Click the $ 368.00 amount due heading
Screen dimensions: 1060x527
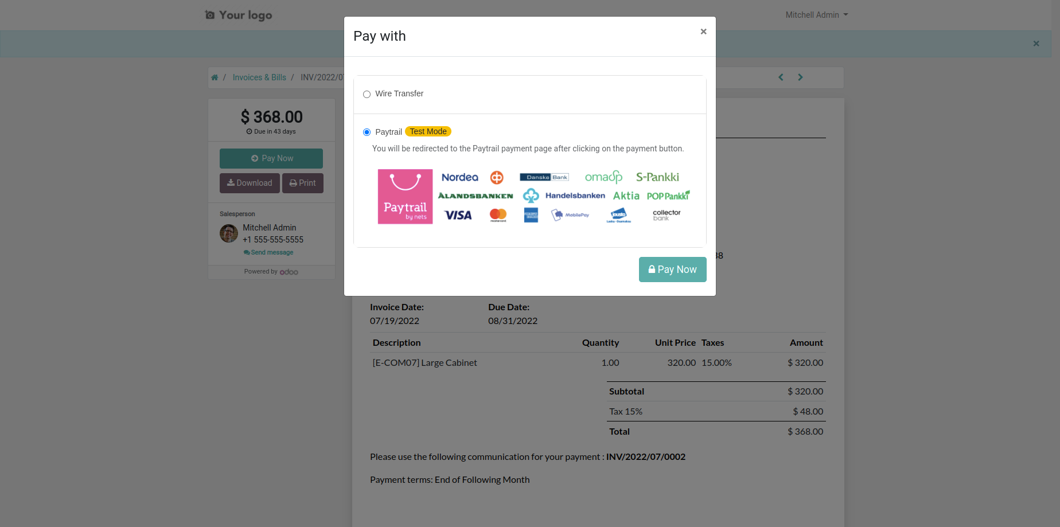click(x=271, y=117)
